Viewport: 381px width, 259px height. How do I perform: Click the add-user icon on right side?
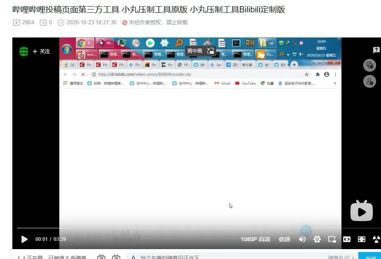pos(369,81)
